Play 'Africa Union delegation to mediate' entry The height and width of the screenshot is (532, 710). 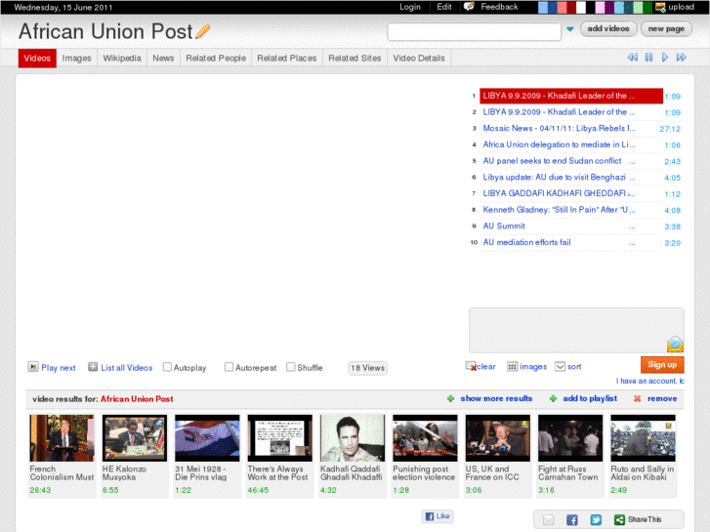pyautogui.click(x=559, y=144)
